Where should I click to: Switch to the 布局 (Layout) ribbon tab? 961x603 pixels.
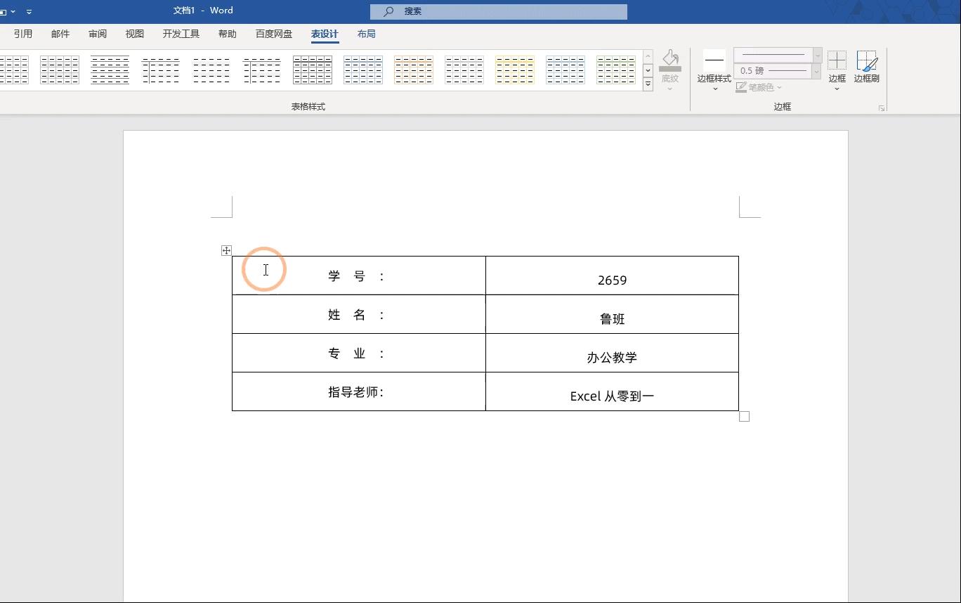click(x=366, y=34)
